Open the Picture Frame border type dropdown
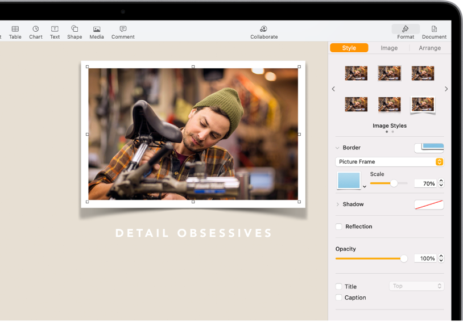 coord(390,162)
